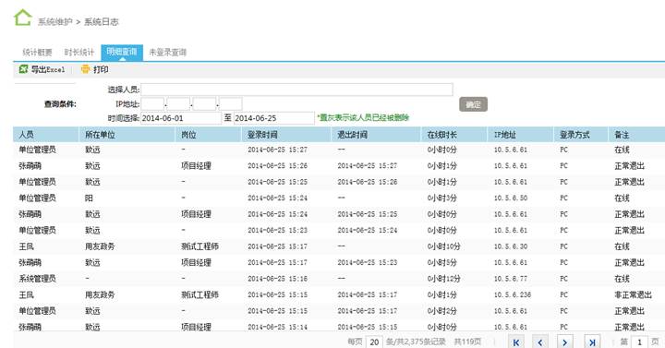The height and width of the screenshot is (348, 665).
Task: Click page number field 1
Action: pos(639,342)
